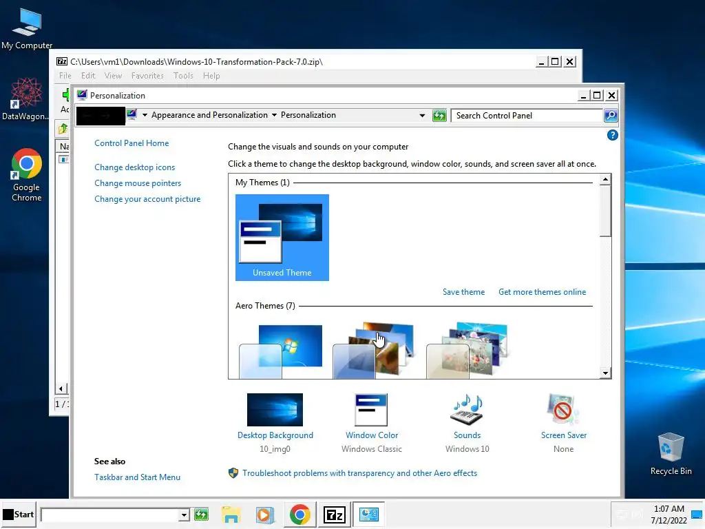Click the Personalization taskbar button

tap(369, 514)
